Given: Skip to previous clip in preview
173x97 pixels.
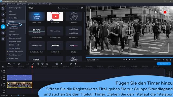Looking at the screenshot, I should pyautogui.click(x=124, y=60).
